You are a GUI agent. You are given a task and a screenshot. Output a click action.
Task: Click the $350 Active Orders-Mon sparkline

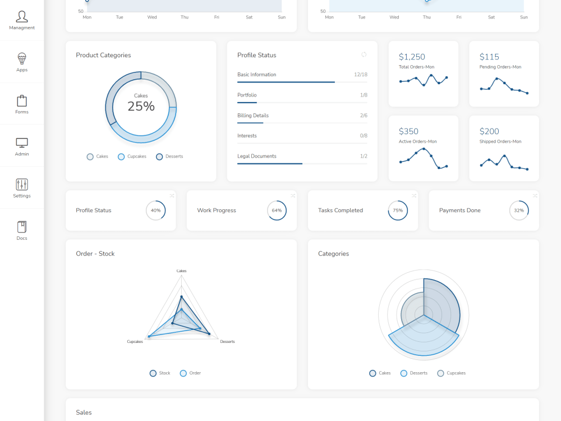424,158
